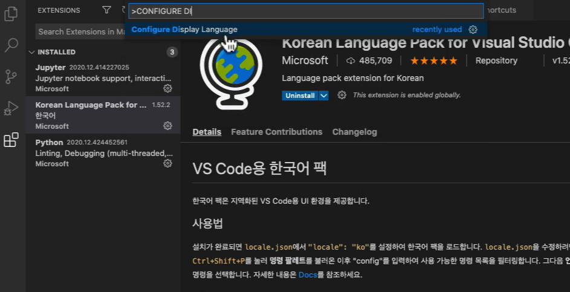
Task: Click the Jupyter version 2020.12.414227025
Action: point(99,68)
